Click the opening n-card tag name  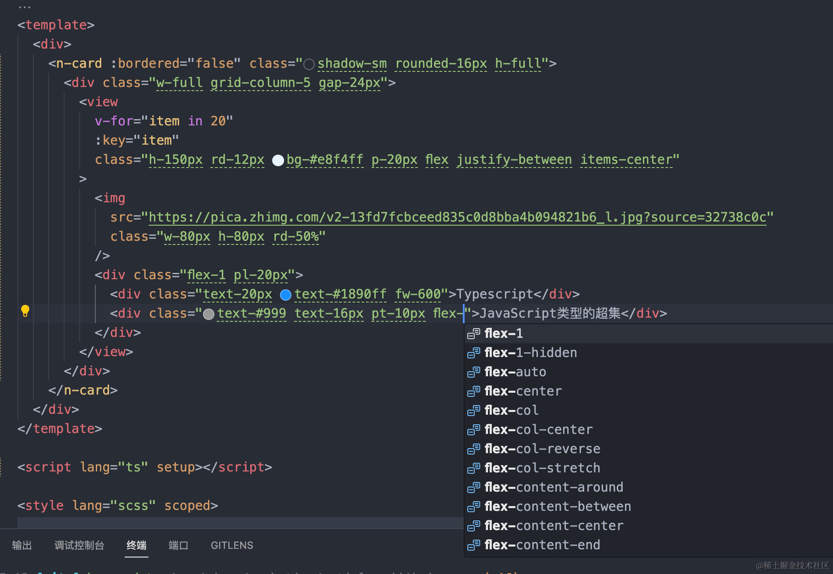[79, 63]
